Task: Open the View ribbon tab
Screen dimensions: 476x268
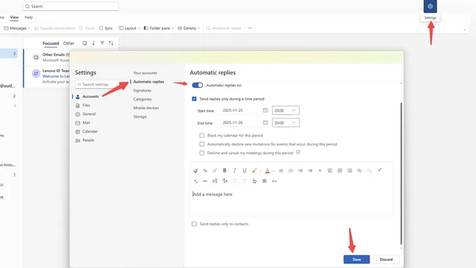Action: click(x=14, y=17)
